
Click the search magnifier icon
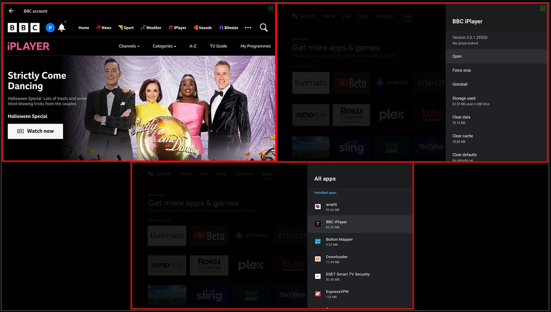pos(264,28)
